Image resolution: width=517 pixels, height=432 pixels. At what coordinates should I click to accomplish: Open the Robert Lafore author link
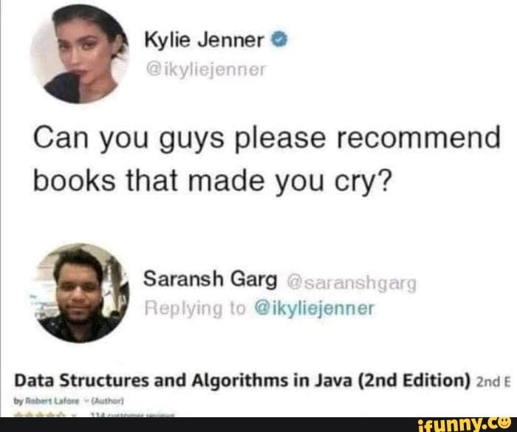[52, 401]
